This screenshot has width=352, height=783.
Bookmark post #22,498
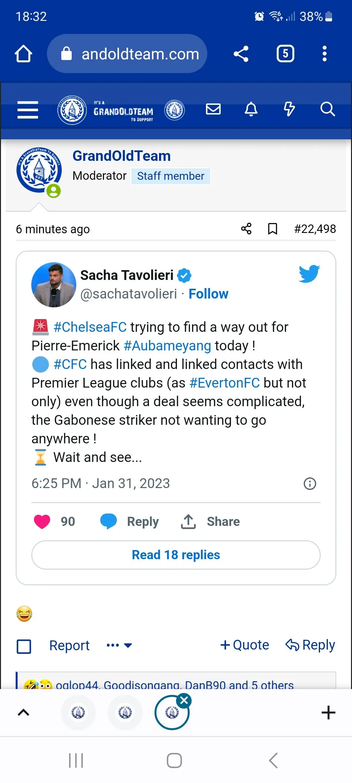(272, 229)
